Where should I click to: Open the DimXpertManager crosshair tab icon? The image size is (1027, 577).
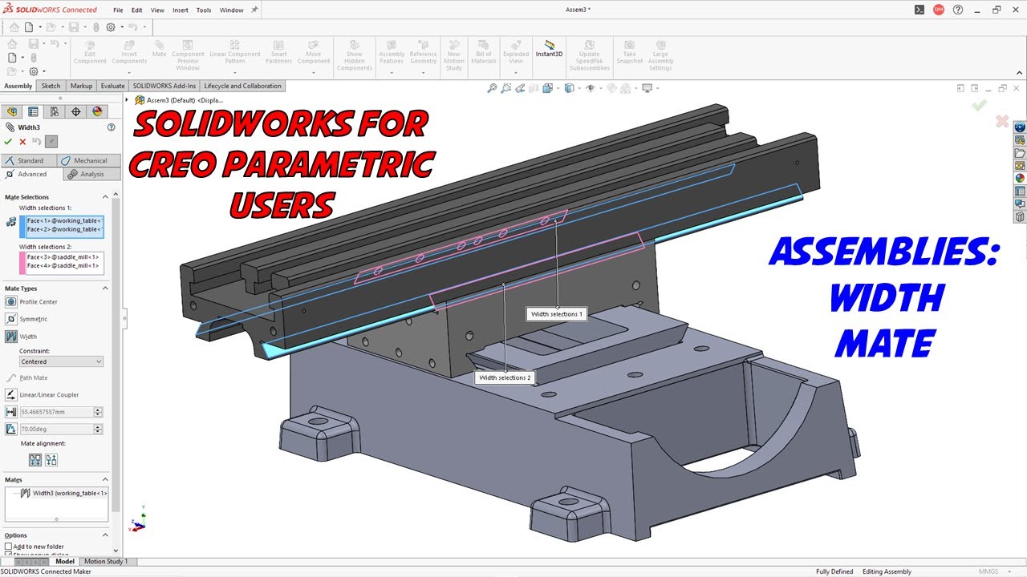pyautogui.click(x=76, y=111)
